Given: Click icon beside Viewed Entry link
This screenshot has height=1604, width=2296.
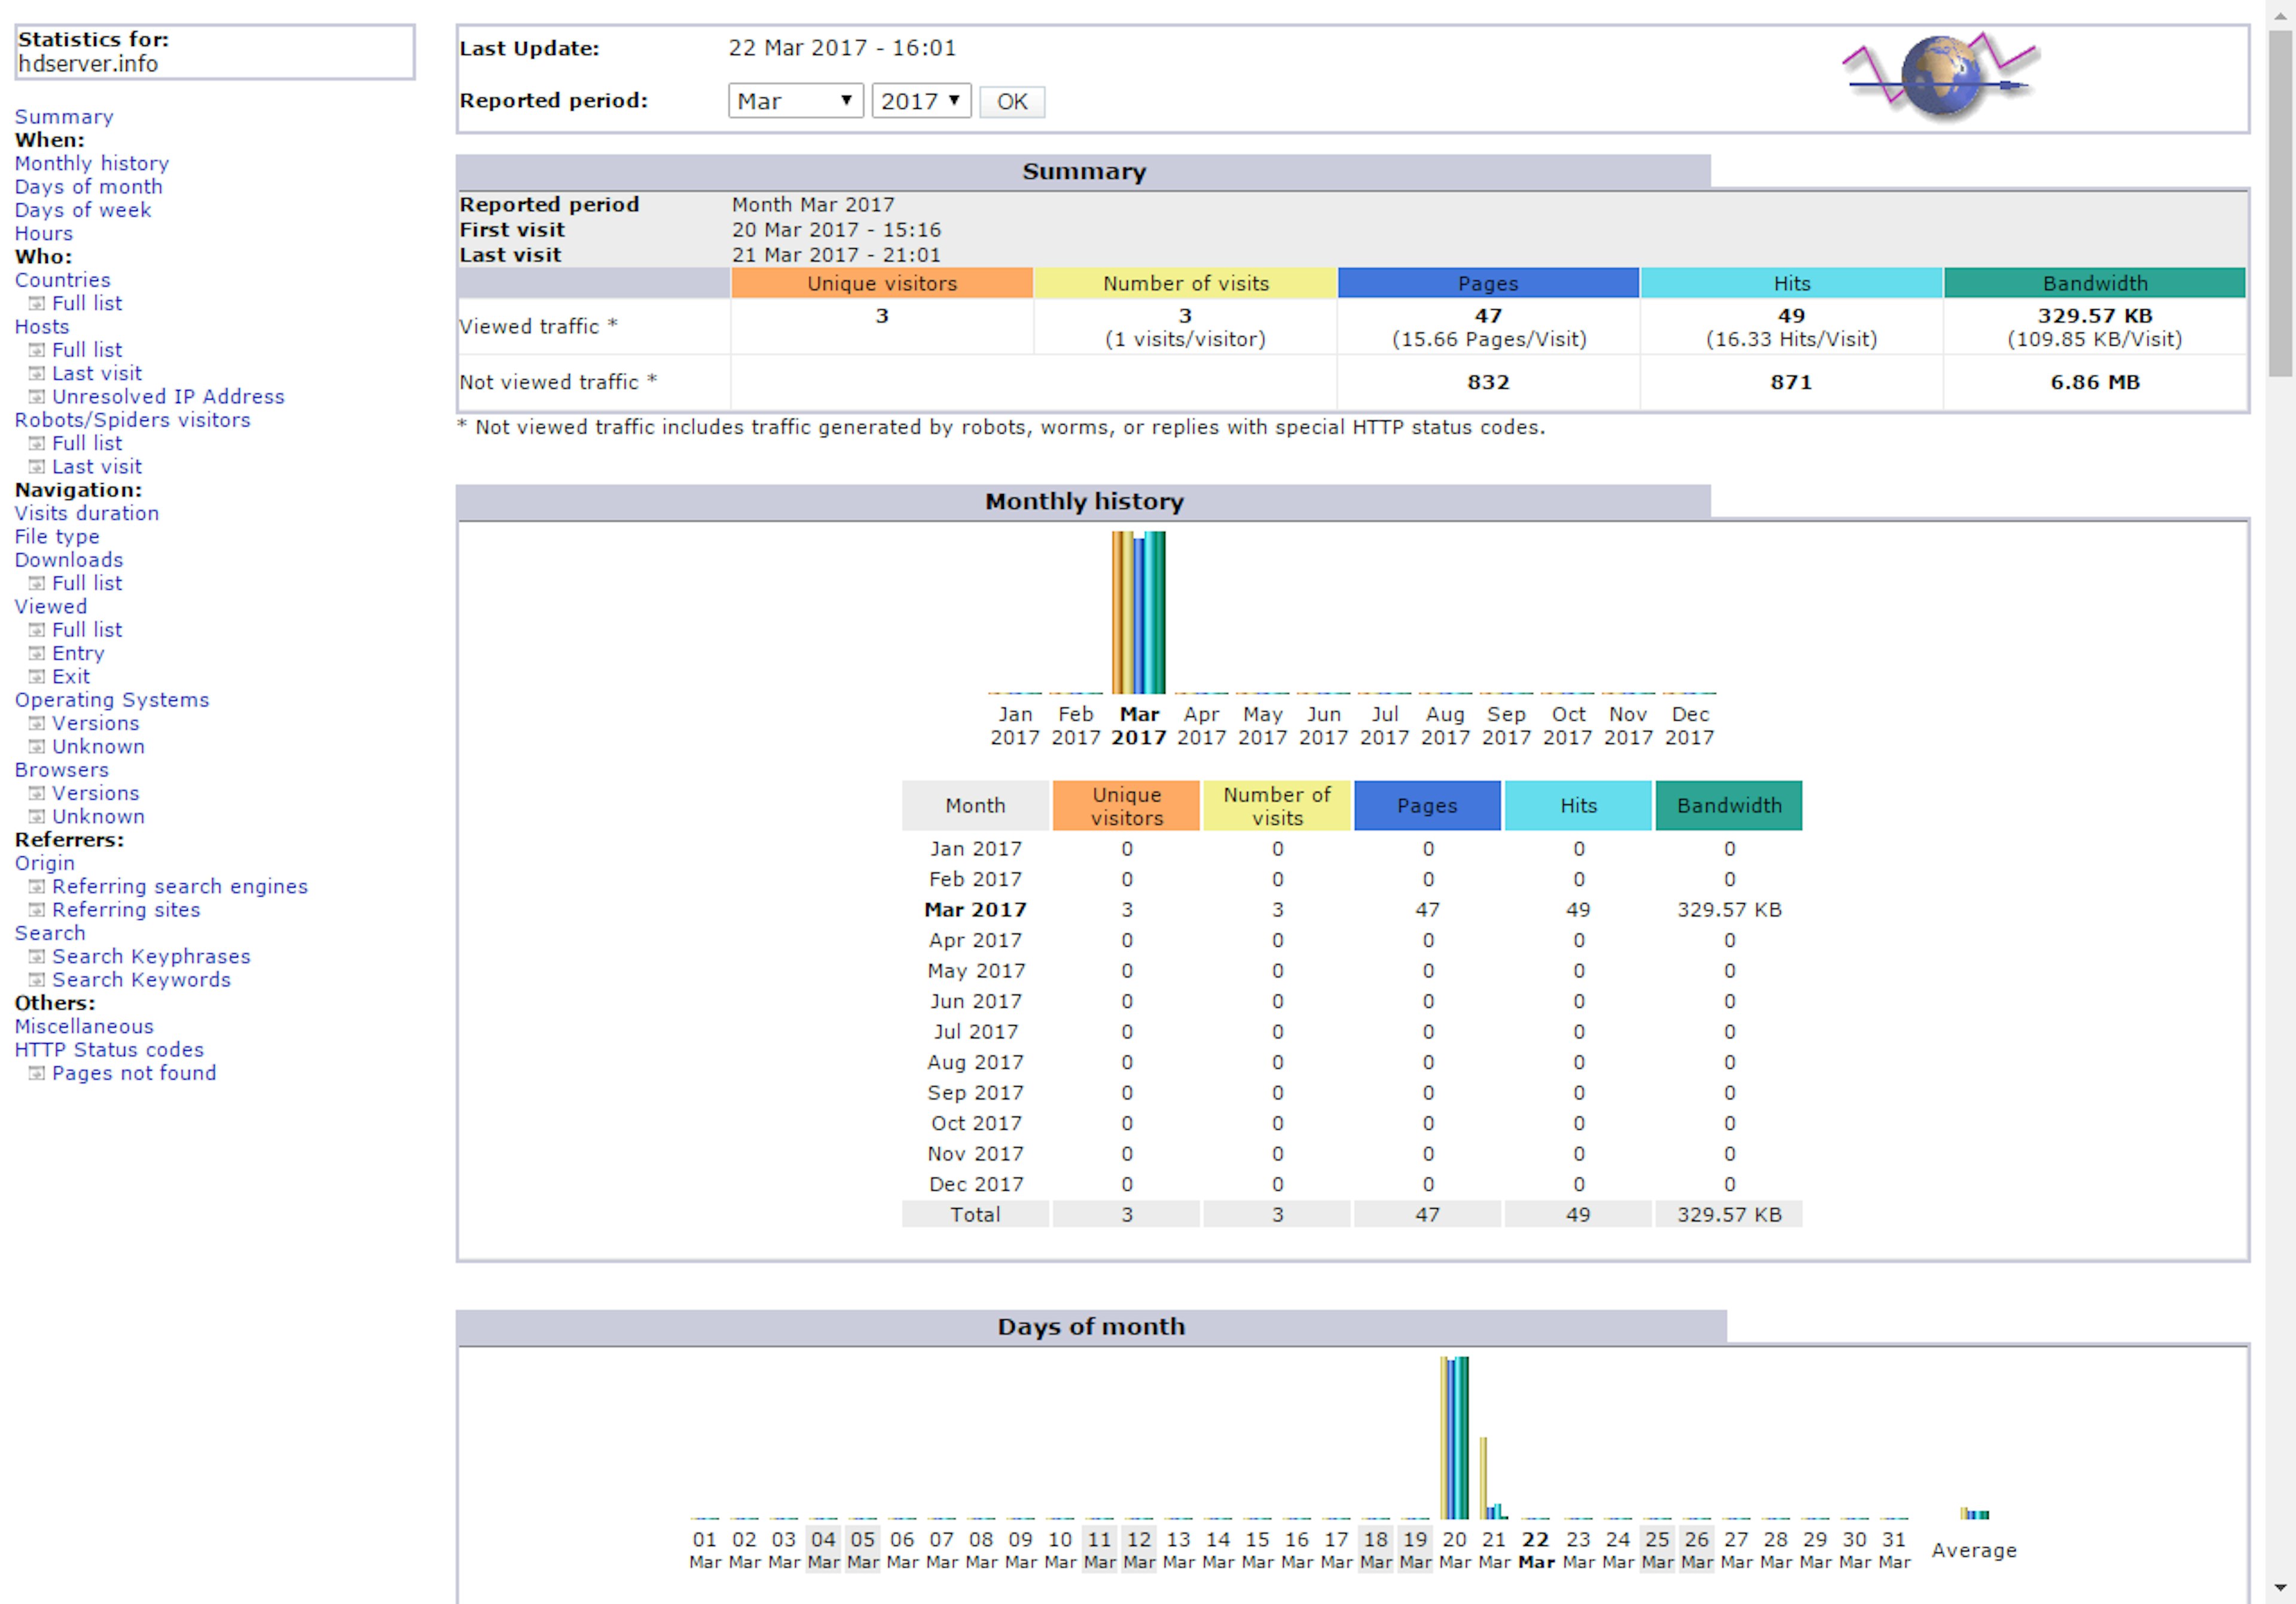Looking at the screenshot, I should tap(37, 653).
